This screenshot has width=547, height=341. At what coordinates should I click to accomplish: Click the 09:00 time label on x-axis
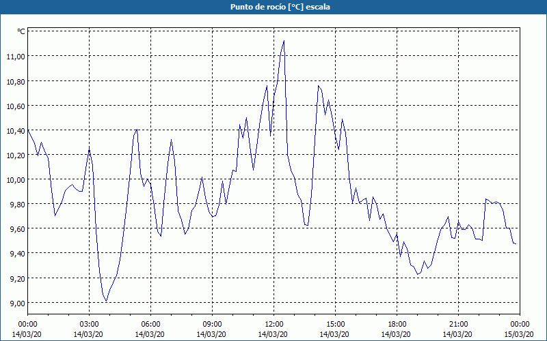[x=212, y=325]
